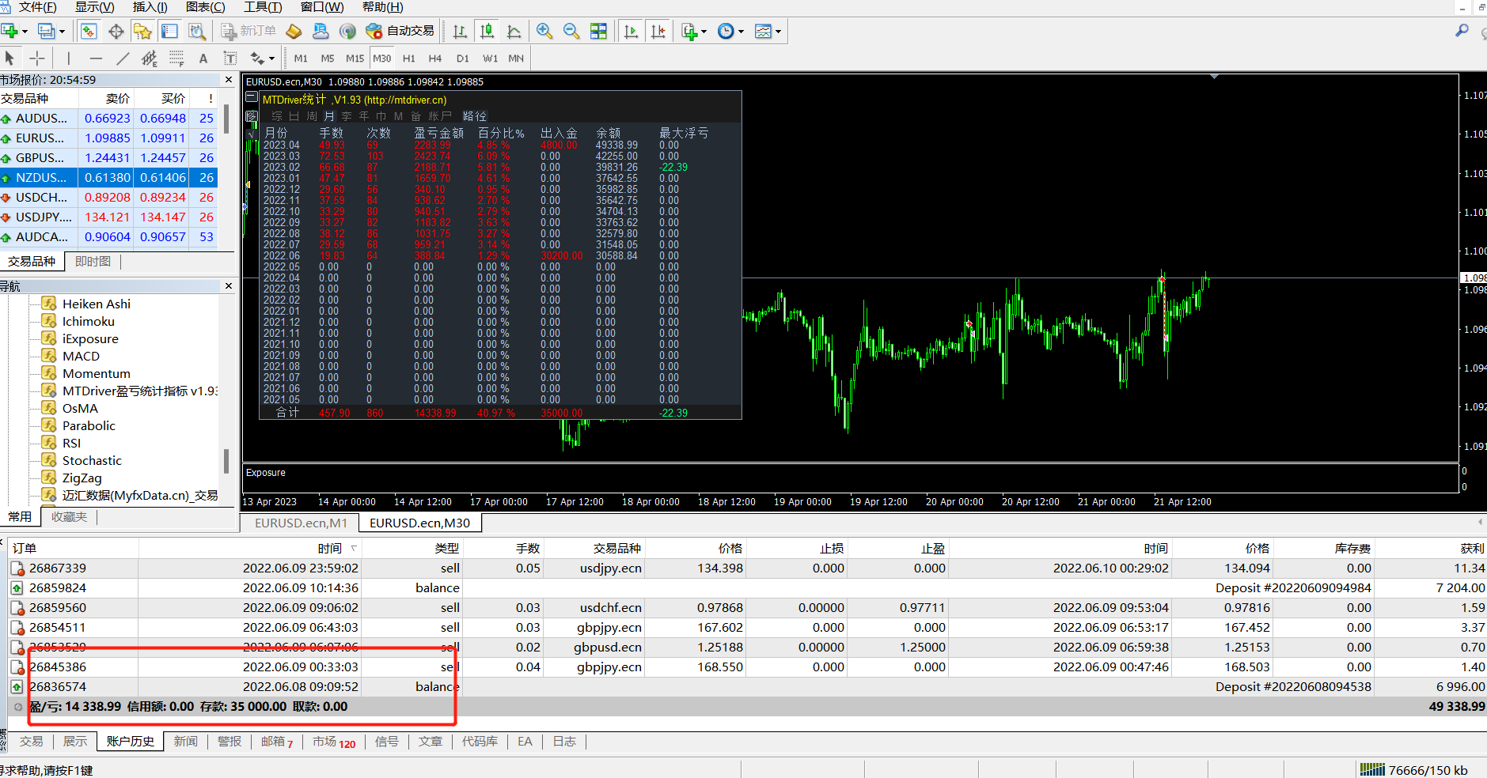The height and width of the screenshot is (778, 1487).
Task: Switch chart to candlestick display
Action: click(x=487, y=32)
